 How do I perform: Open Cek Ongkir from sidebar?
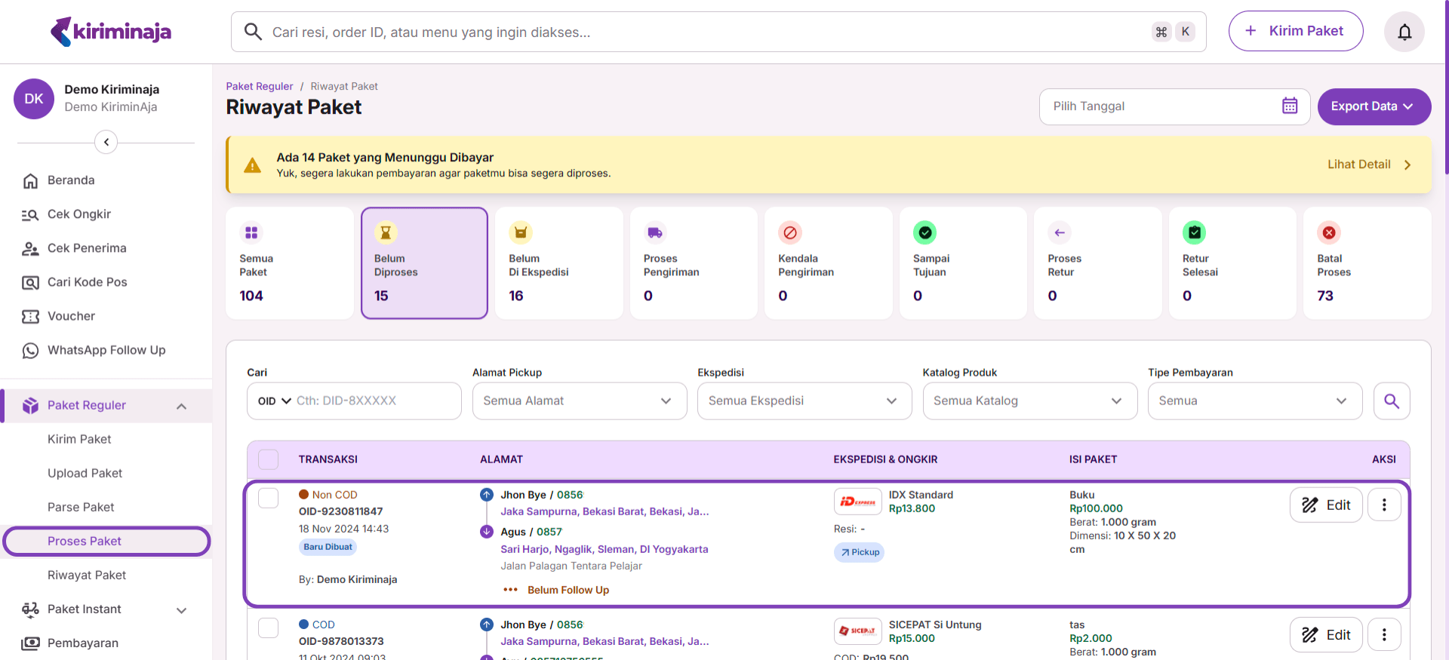78,214
